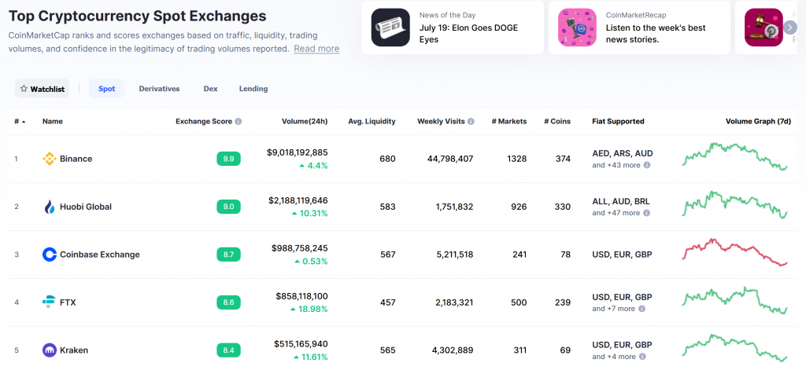Click Coinbase weekly visits 5,211,518
The height and width of the screenshot is (374, 806).
click(454, 255)
